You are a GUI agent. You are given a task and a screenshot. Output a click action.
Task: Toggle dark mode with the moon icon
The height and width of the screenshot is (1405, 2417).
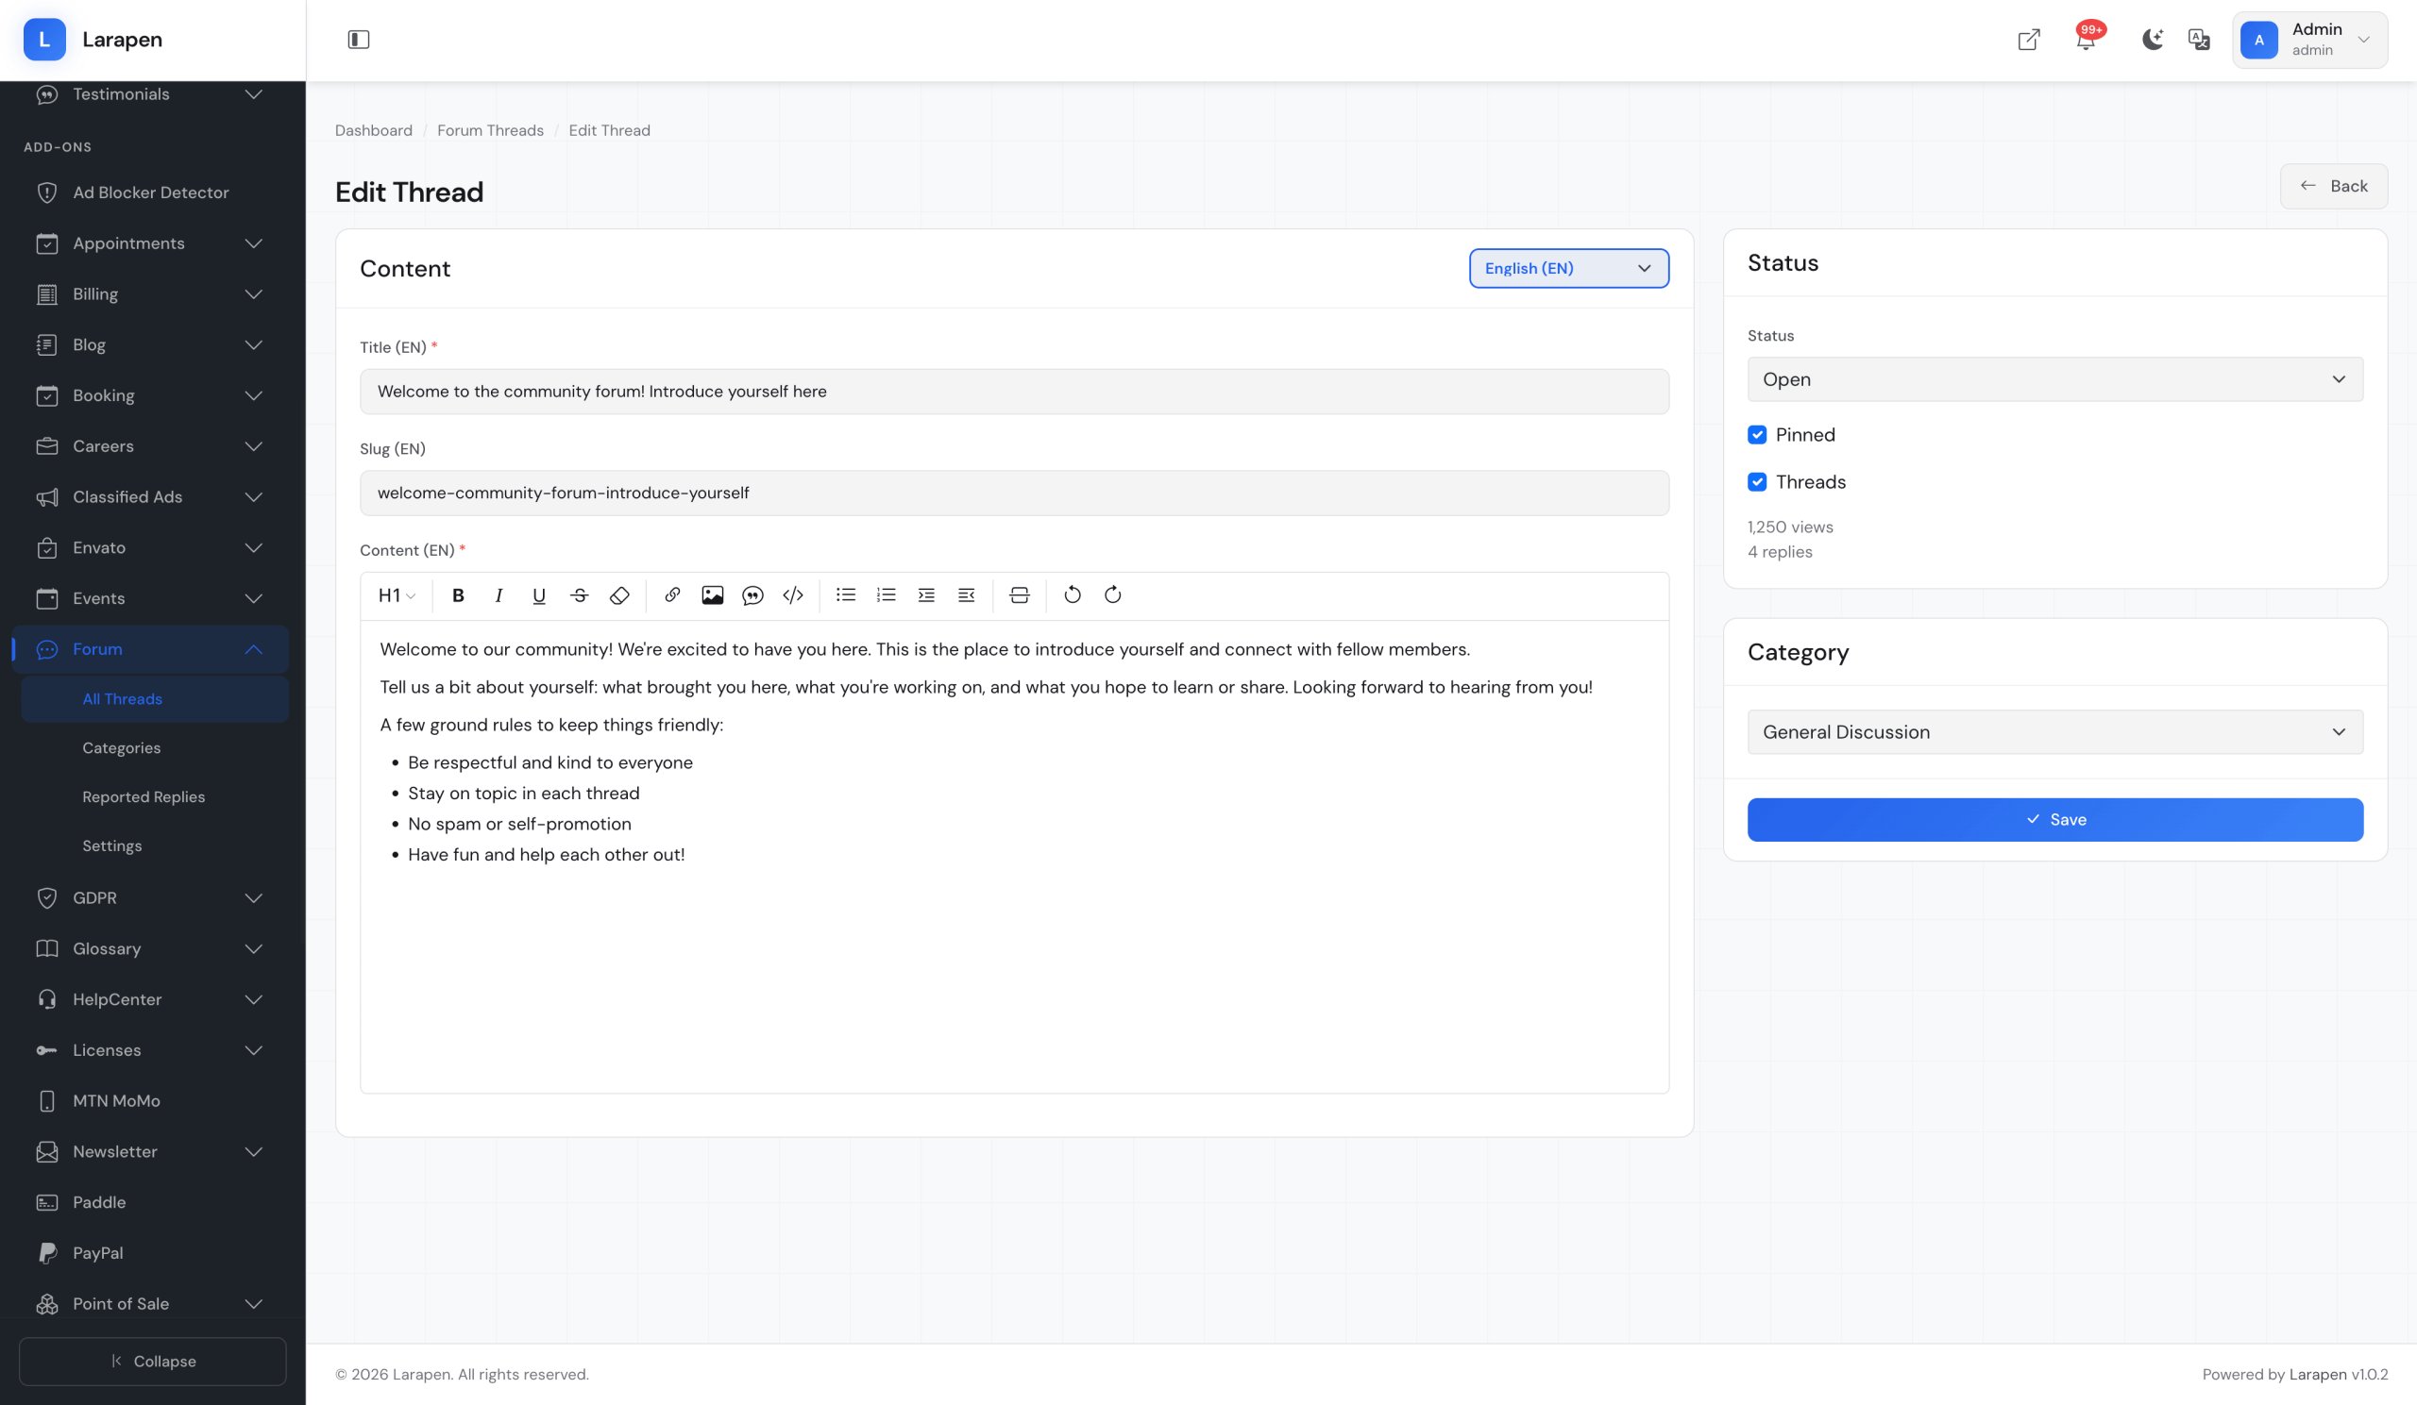click(2153, 40)
